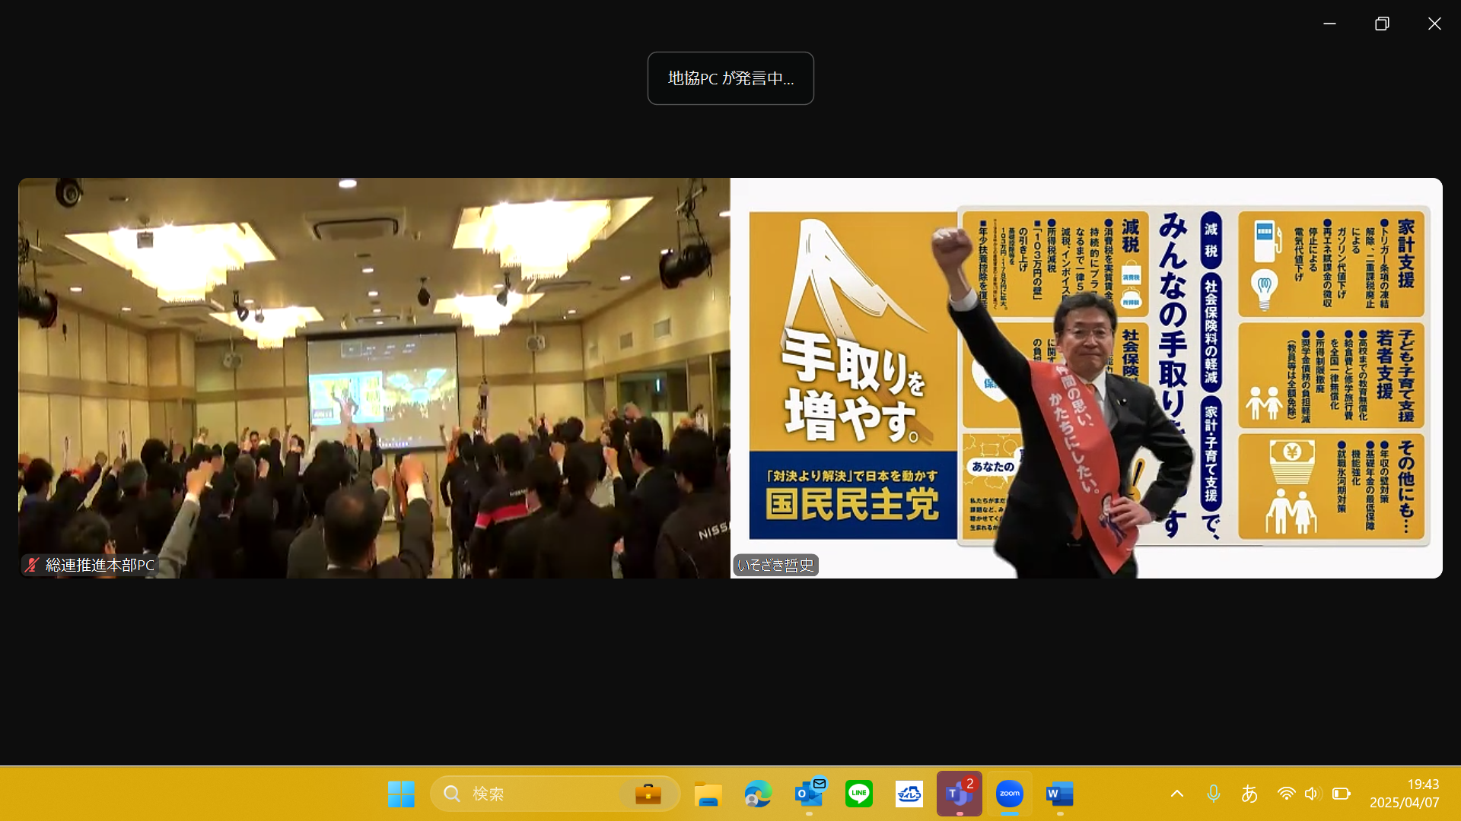Launch LINE from the taskbar
The image size is (1461, 821).
(858, 794)
